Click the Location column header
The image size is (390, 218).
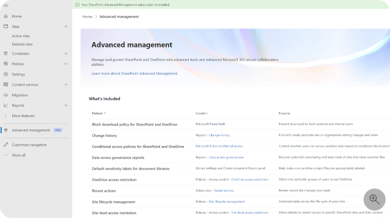click(202, 113)
